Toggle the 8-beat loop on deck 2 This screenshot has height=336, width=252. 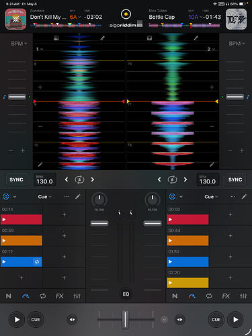tap(172, 179)
